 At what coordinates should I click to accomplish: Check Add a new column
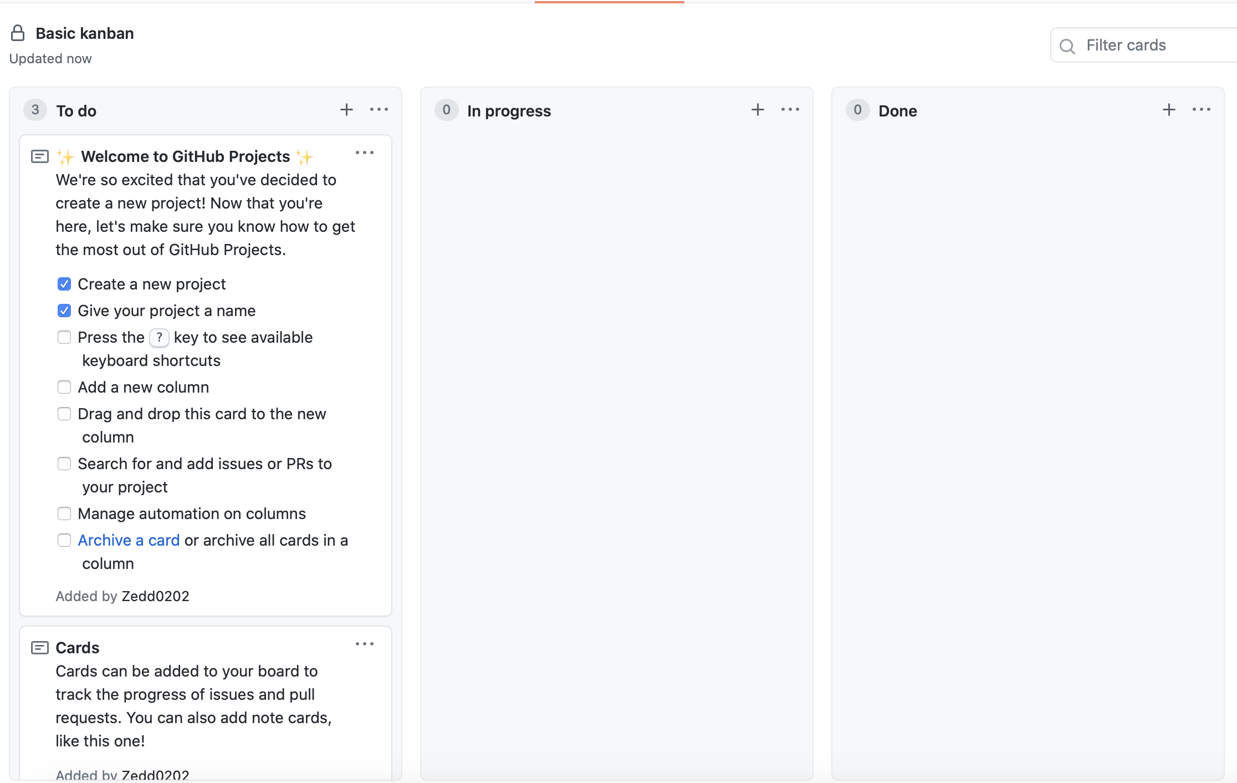(x=64, y=387)
